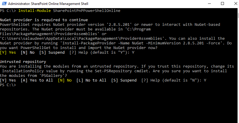Screen dimensions: 239x123
Task: Click the window title text 'Administrator: SharePoint Online Management Shell'
Action: pos(48,4)
